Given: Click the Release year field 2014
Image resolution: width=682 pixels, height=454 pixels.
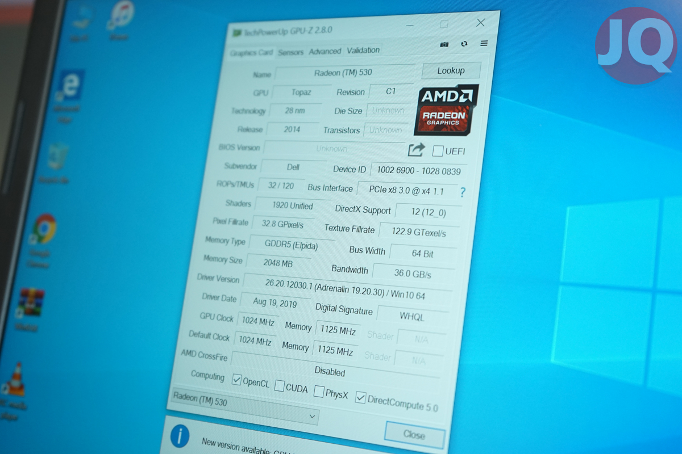Looking at the screenshot, I should click(x=292, y=129).
